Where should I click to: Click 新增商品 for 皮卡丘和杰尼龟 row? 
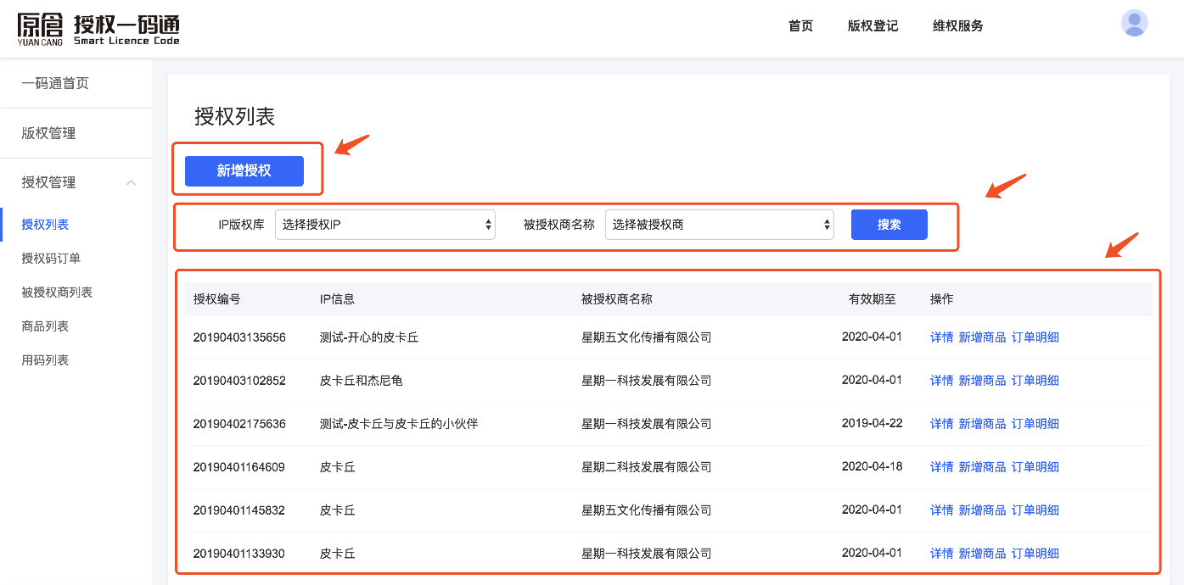click(982, 381)
